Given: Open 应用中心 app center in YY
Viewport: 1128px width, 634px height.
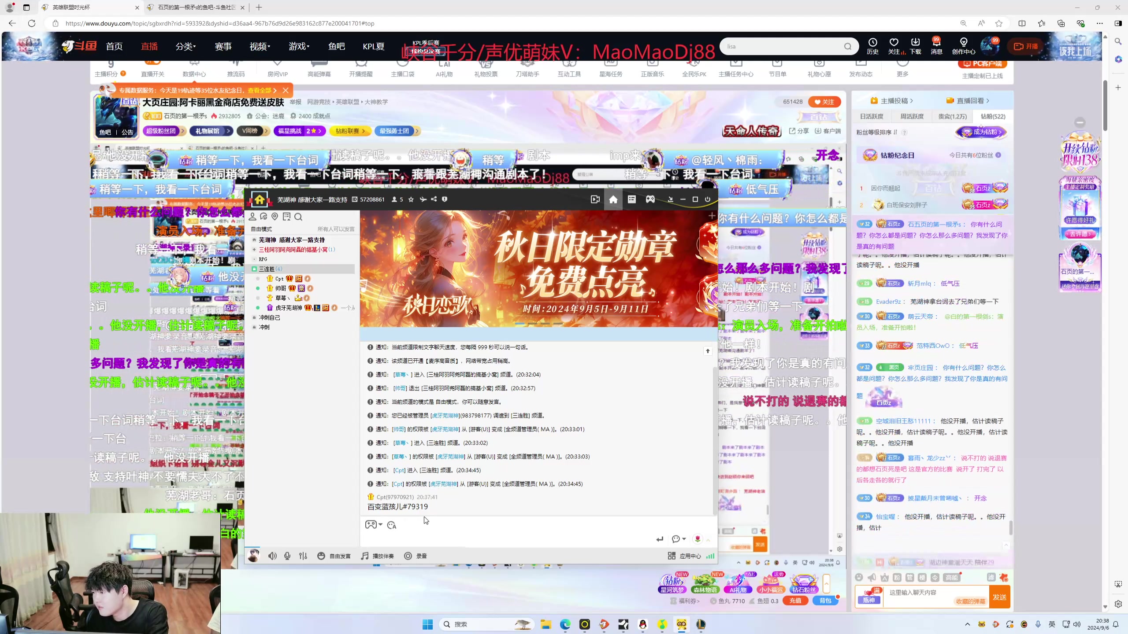Looking at the screenshot, I should pos(684,556).
